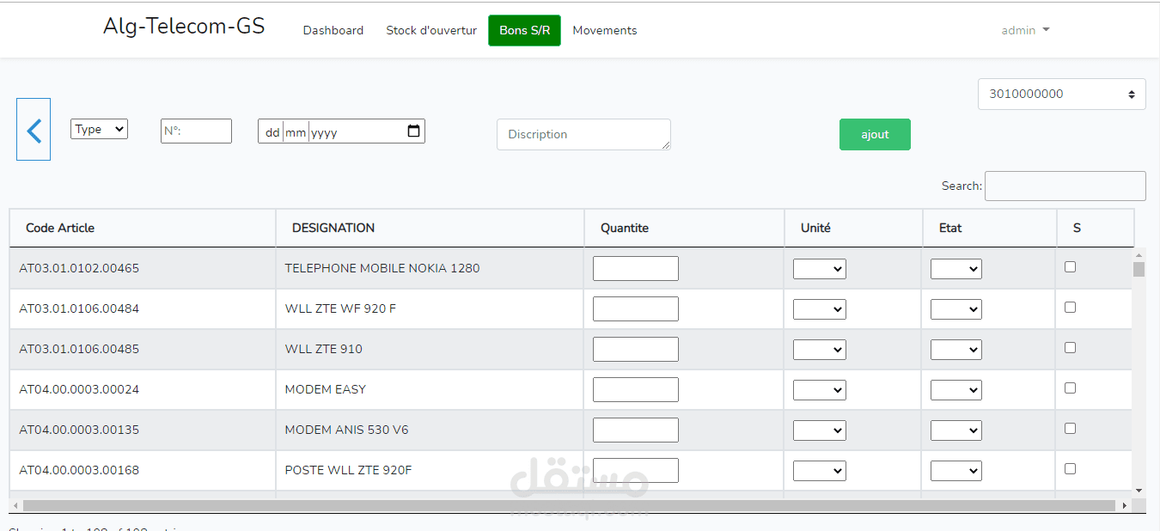Click the Alg-Telecom-GS brand link

(x=184, y=27)
